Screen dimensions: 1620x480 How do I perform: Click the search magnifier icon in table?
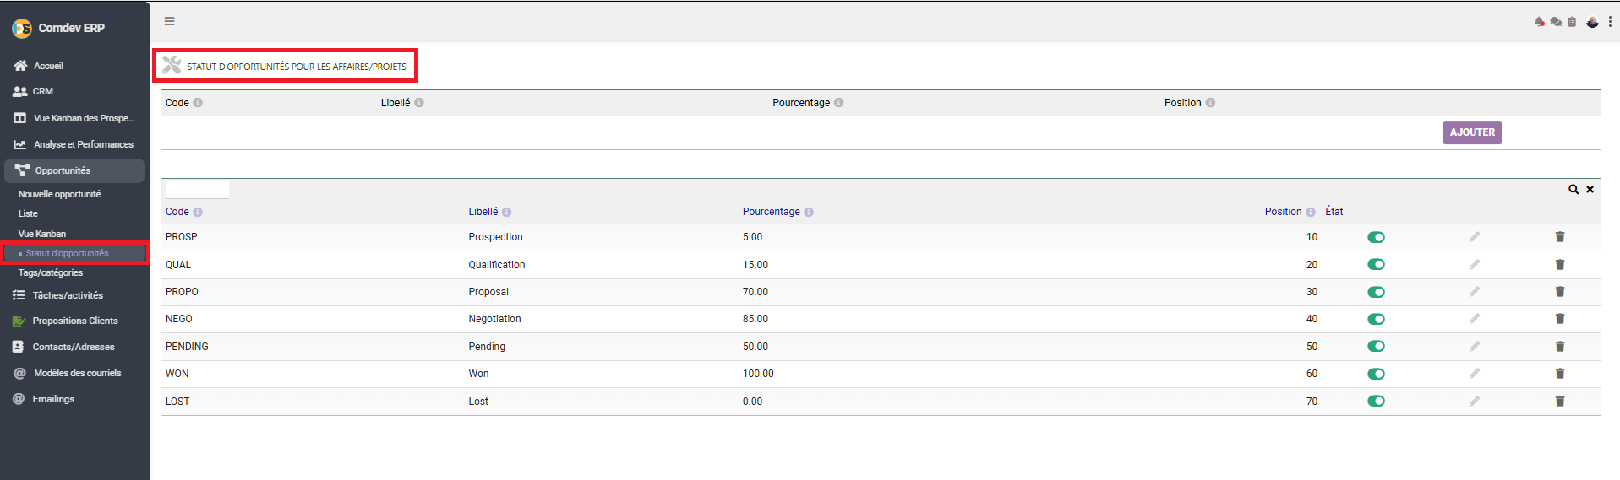1574,190
